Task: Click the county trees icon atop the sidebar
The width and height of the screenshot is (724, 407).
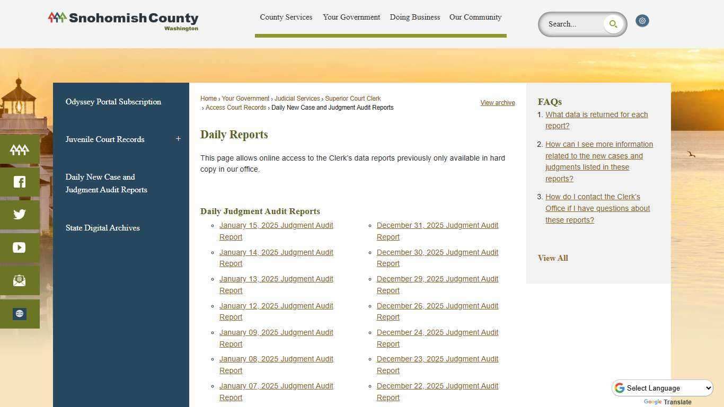Action: click(19, 149)
